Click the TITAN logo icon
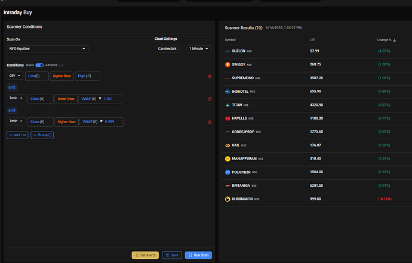412x263 pixels. pos(227,105)
